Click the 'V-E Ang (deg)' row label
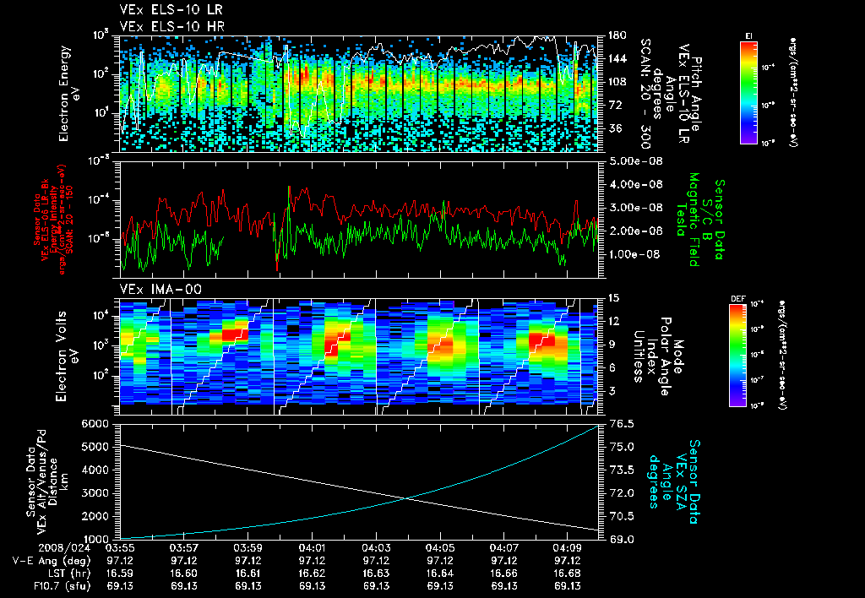This screenshot has height=598, width=865. (51, 561)
